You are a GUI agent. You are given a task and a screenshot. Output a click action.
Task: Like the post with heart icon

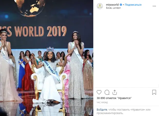pyautogui.click(x=99, y=92)
